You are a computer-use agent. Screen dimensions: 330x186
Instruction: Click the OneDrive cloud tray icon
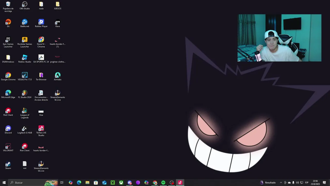tap(289, 183)
